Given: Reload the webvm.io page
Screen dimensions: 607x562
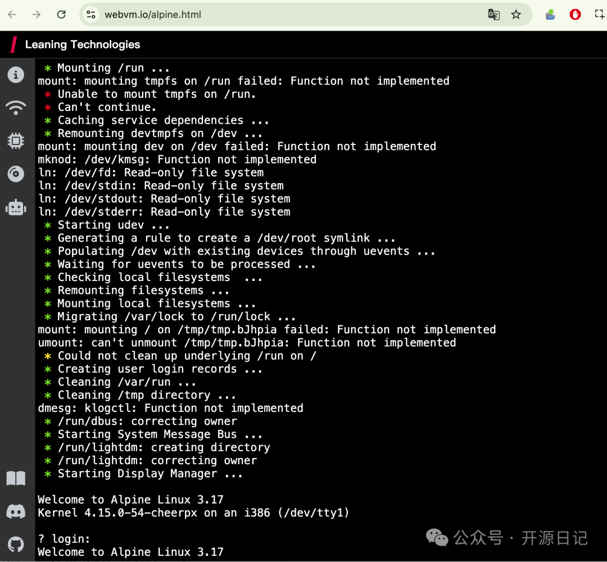Looking at the screenshot, I should pyautogui.click(x=61, y=15).
